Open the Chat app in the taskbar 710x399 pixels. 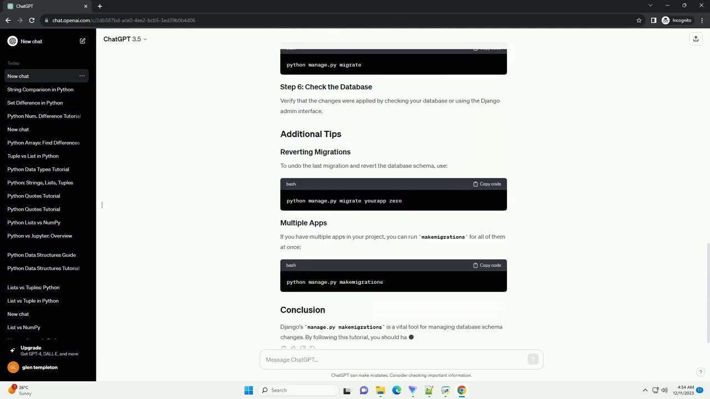pyautogui.click(x=364, y=390)
